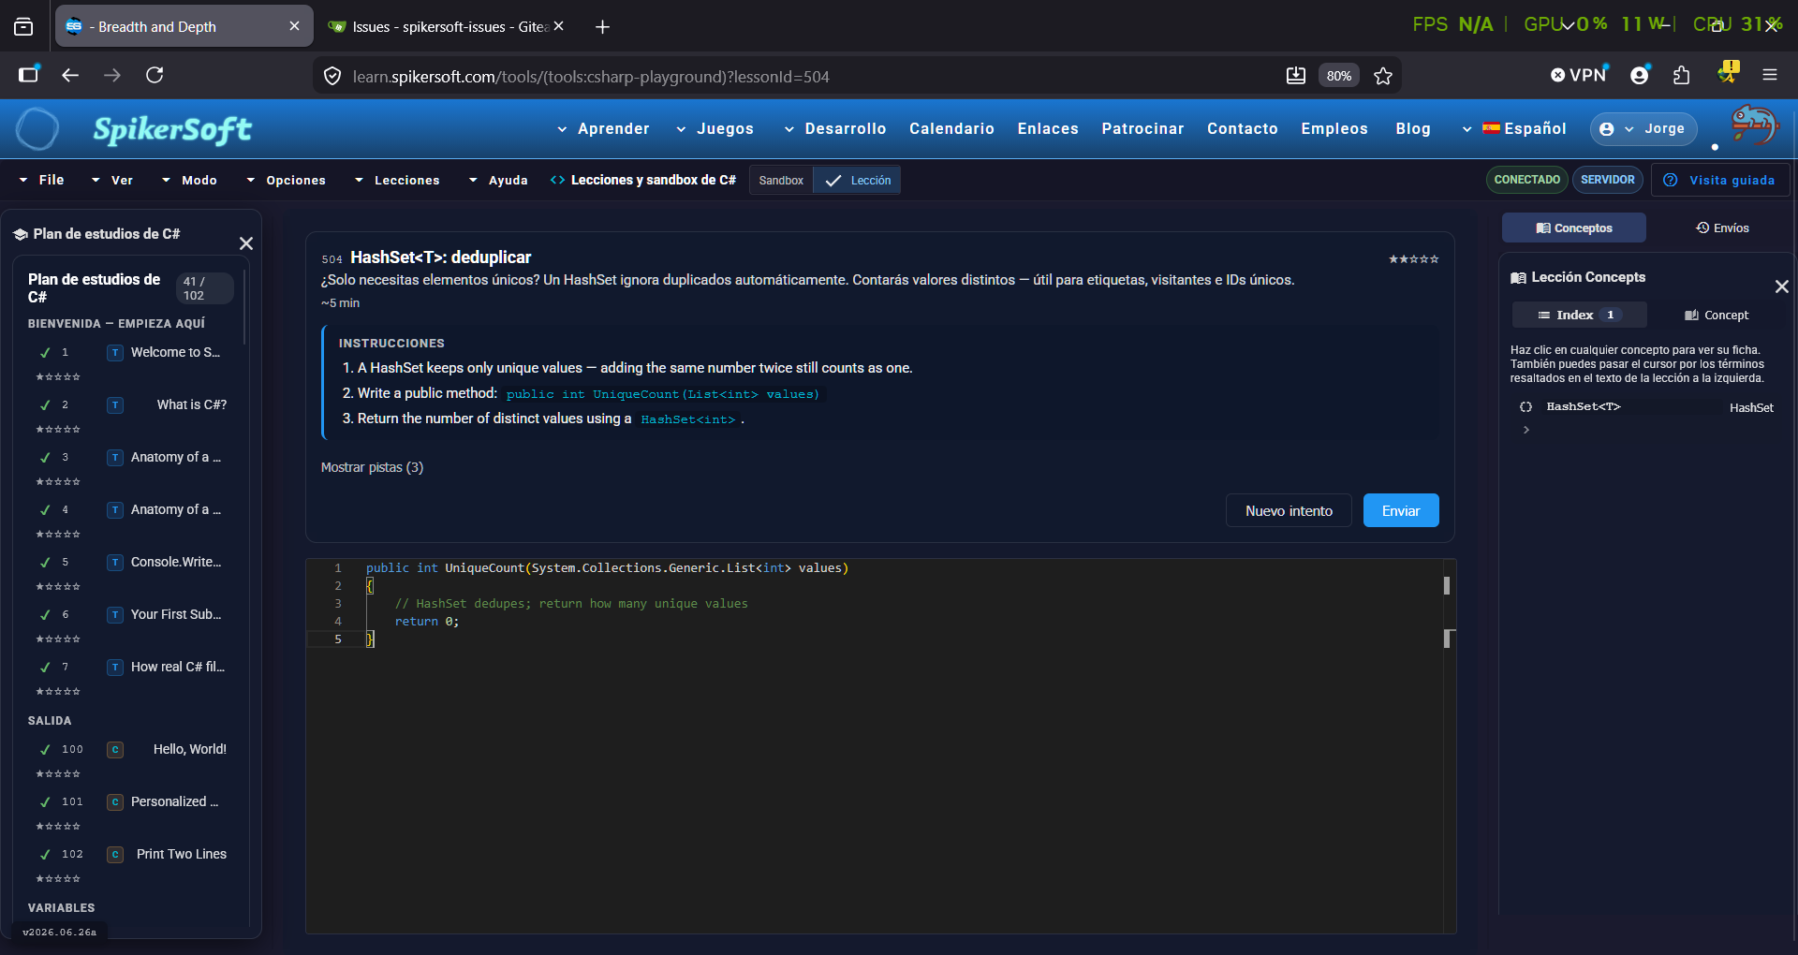Open the Ver menu dropdown

112,180
